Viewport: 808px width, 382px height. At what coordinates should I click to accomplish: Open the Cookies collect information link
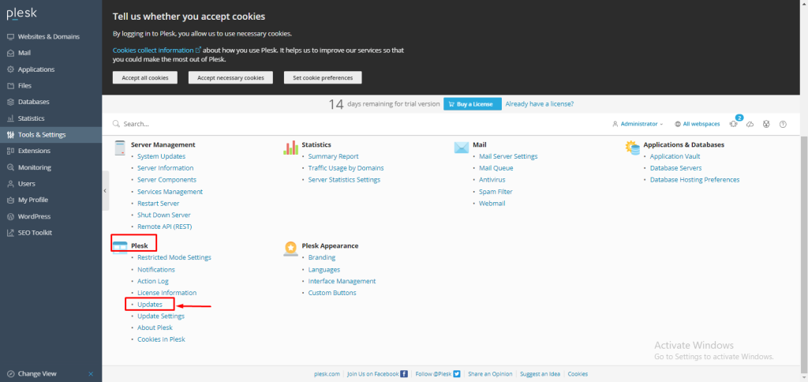(x=157, y=51)
